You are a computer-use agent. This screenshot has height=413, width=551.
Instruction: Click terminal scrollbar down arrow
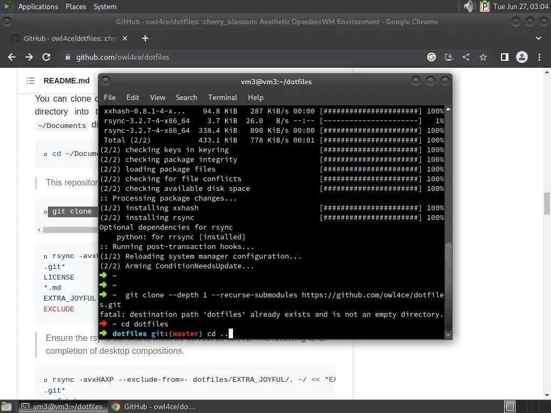pyautogui.click(x=448, y=336)
